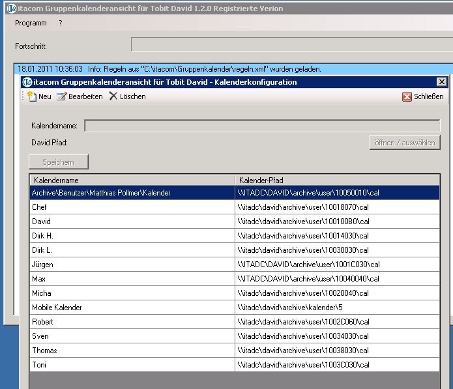Click into the Kalendername input field
Screen dimensions: 453x389
(262, 126)
